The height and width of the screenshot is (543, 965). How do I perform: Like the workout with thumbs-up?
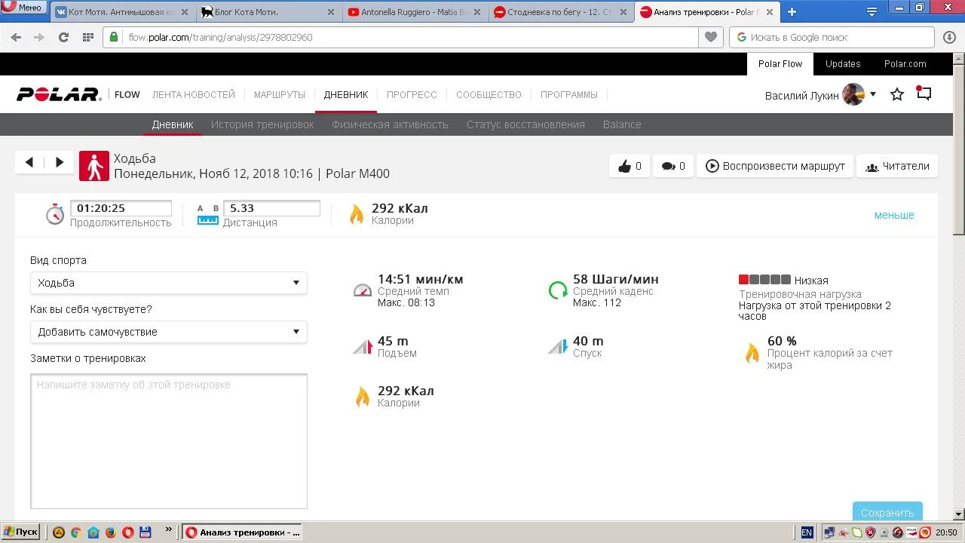pyautogui.click(x=630, y=167)
